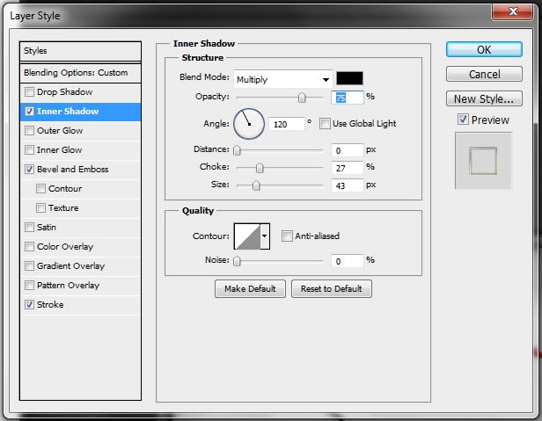The width and height of the screenshot is (542, 421).
Task: Click the Opacity value field
Action: pyautogui.click(x=348, y=98)
